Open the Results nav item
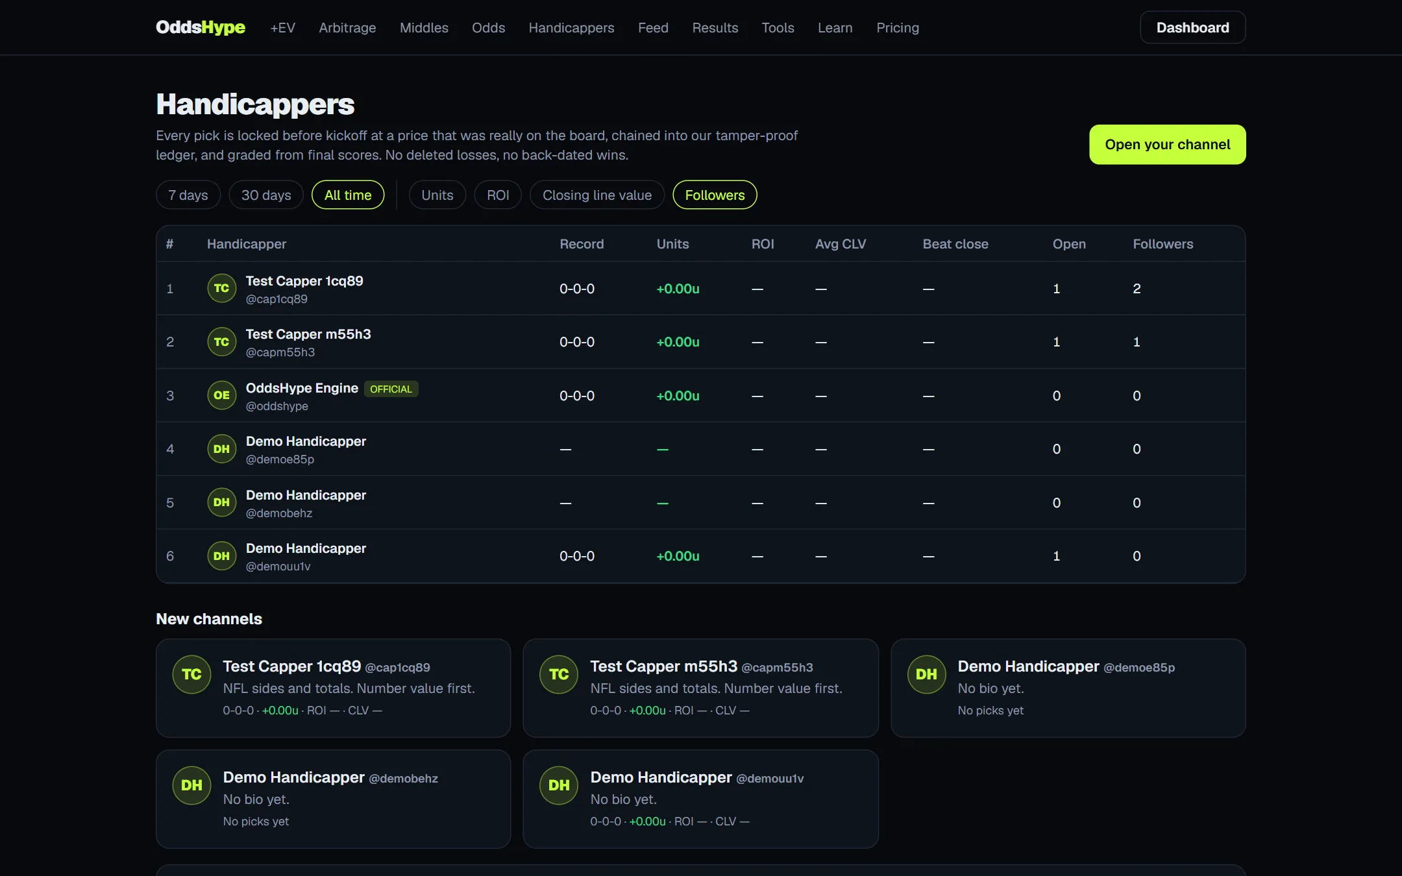This screenshot has width=1402, height=876. pos(715,27)
